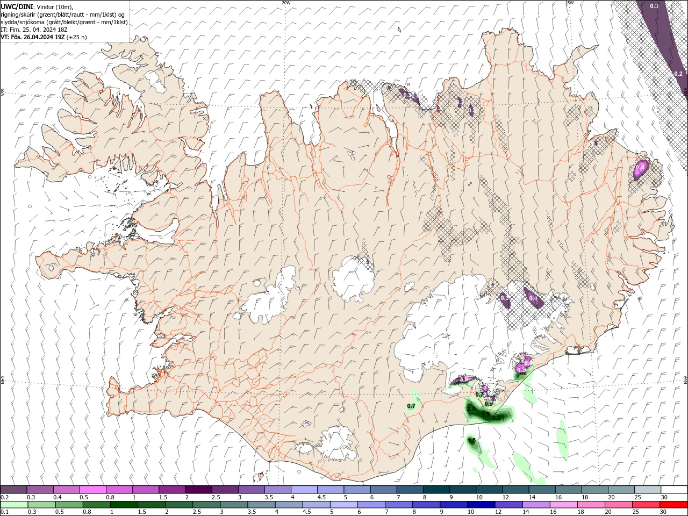Click the '0.8' value on the magenta blob in east Iceland

[640, 168]
